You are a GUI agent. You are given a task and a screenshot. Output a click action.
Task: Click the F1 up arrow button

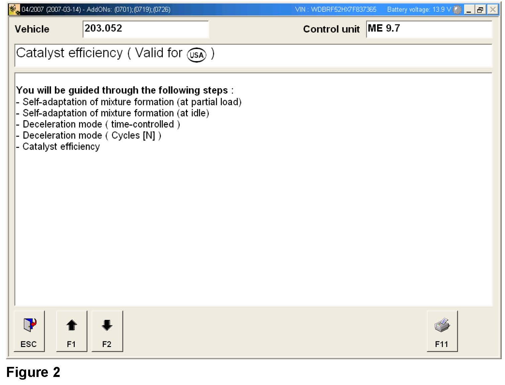tap(71, 331)
